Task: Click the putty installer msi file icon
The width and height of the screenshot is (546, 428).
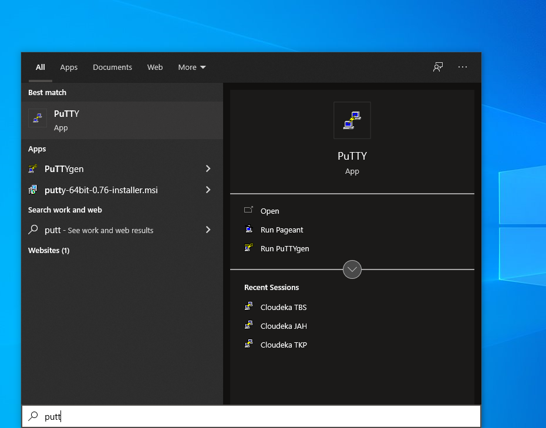Action: [x=33, y=190]
